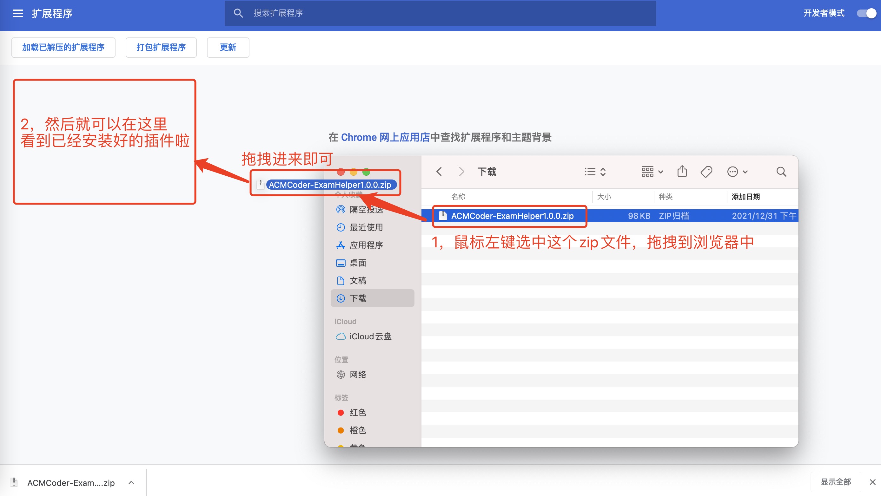Click the Finder search icon
881x496 pixels.
click(781, 172)
